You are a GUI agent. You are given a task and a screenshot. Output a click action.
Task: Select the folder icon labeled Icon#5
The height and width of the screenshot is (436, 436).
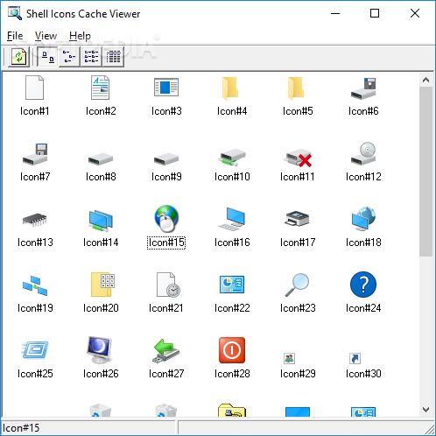point(297,88)
